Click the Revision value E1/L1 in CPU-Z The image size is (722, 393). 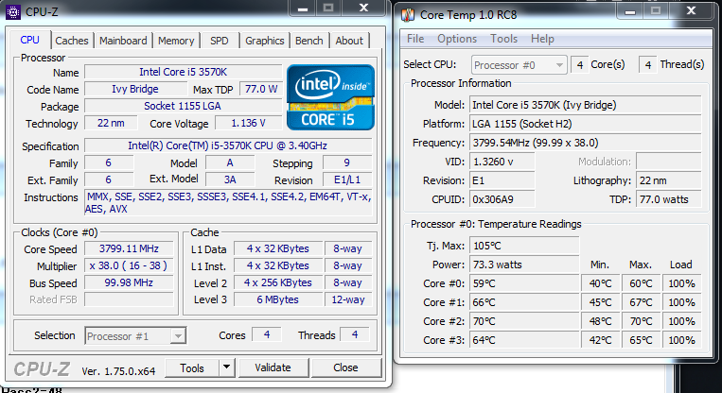[347, 179]
